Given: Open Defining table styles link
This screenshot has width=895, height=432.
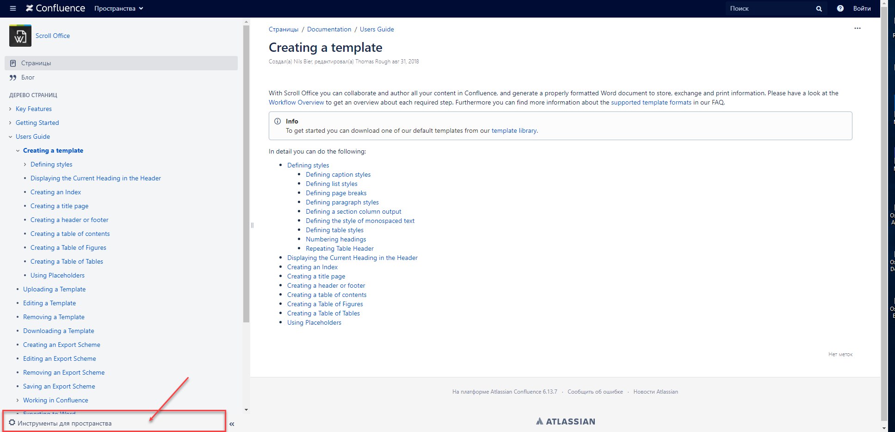Looking at the screenshot, I should 335,230.
